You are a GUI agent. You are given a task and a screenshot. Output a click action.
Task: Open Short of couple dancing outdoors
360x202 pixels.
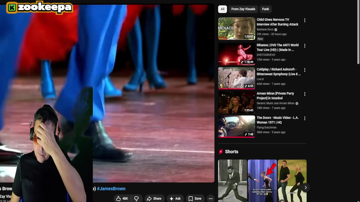pos(292,181)
